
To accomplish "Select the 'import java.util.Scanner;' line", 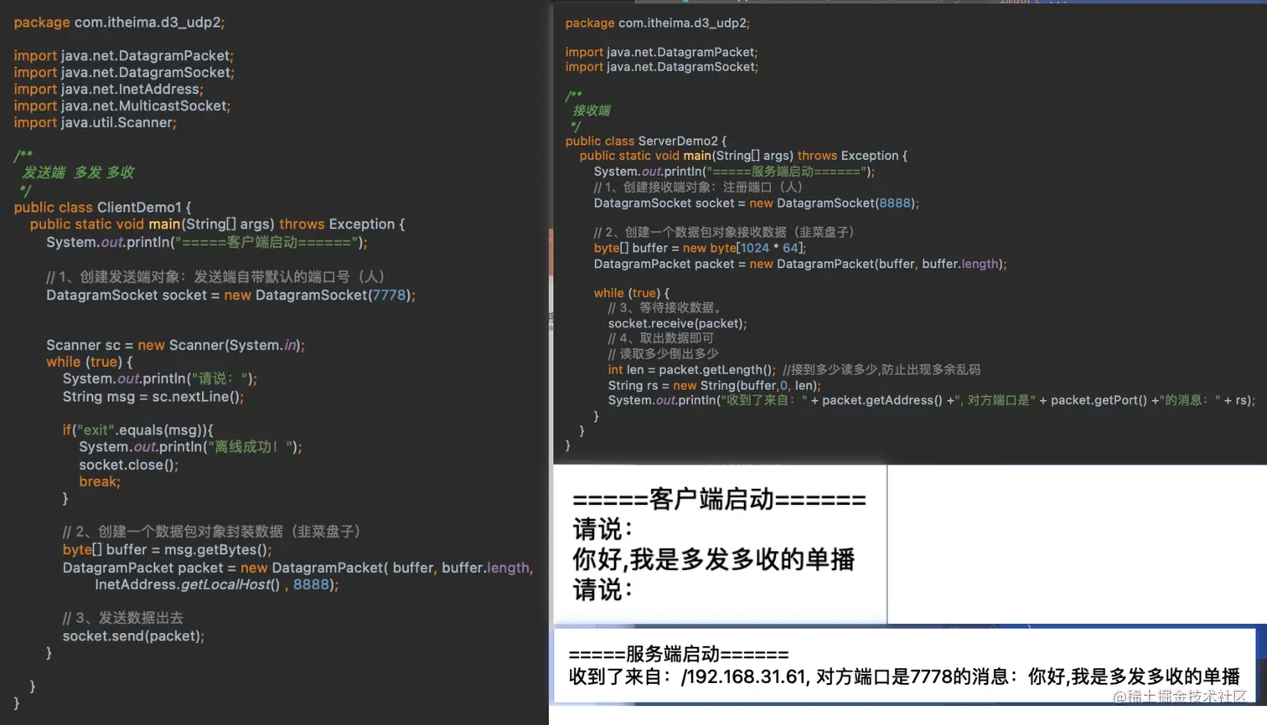I will [x=95, y=122].
